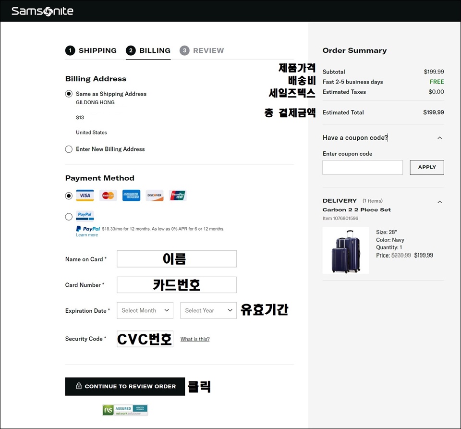
Task: Focus the Name on Card field
Action: (x=177, y=259)
